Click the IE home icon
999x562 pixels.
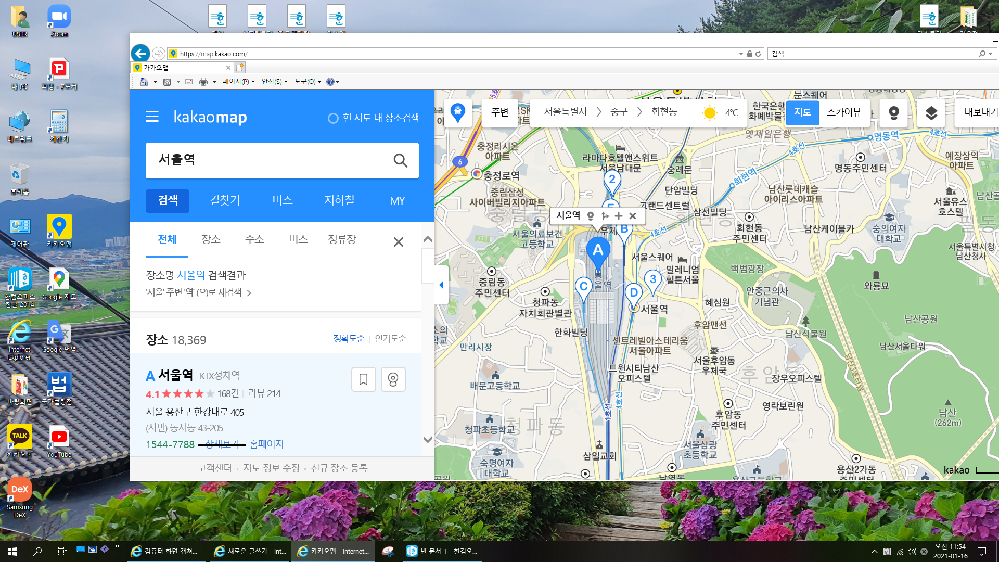144,82
